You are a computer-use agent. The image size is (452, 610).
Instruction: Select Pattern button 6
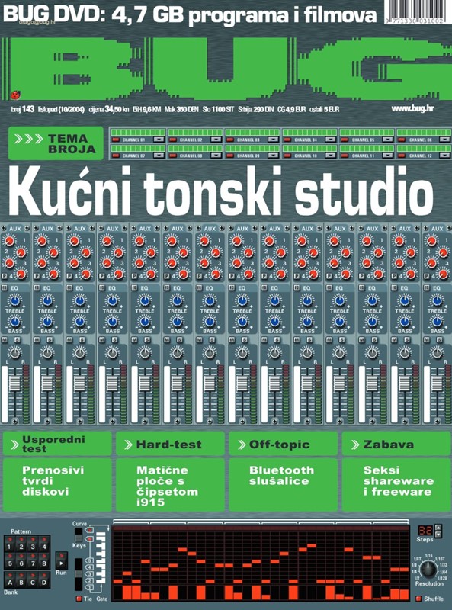pos(21,561)
